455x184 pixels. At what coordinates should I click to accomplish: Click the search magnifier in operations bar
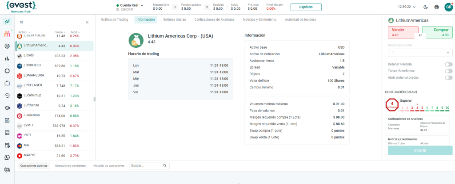coord(165,165)
